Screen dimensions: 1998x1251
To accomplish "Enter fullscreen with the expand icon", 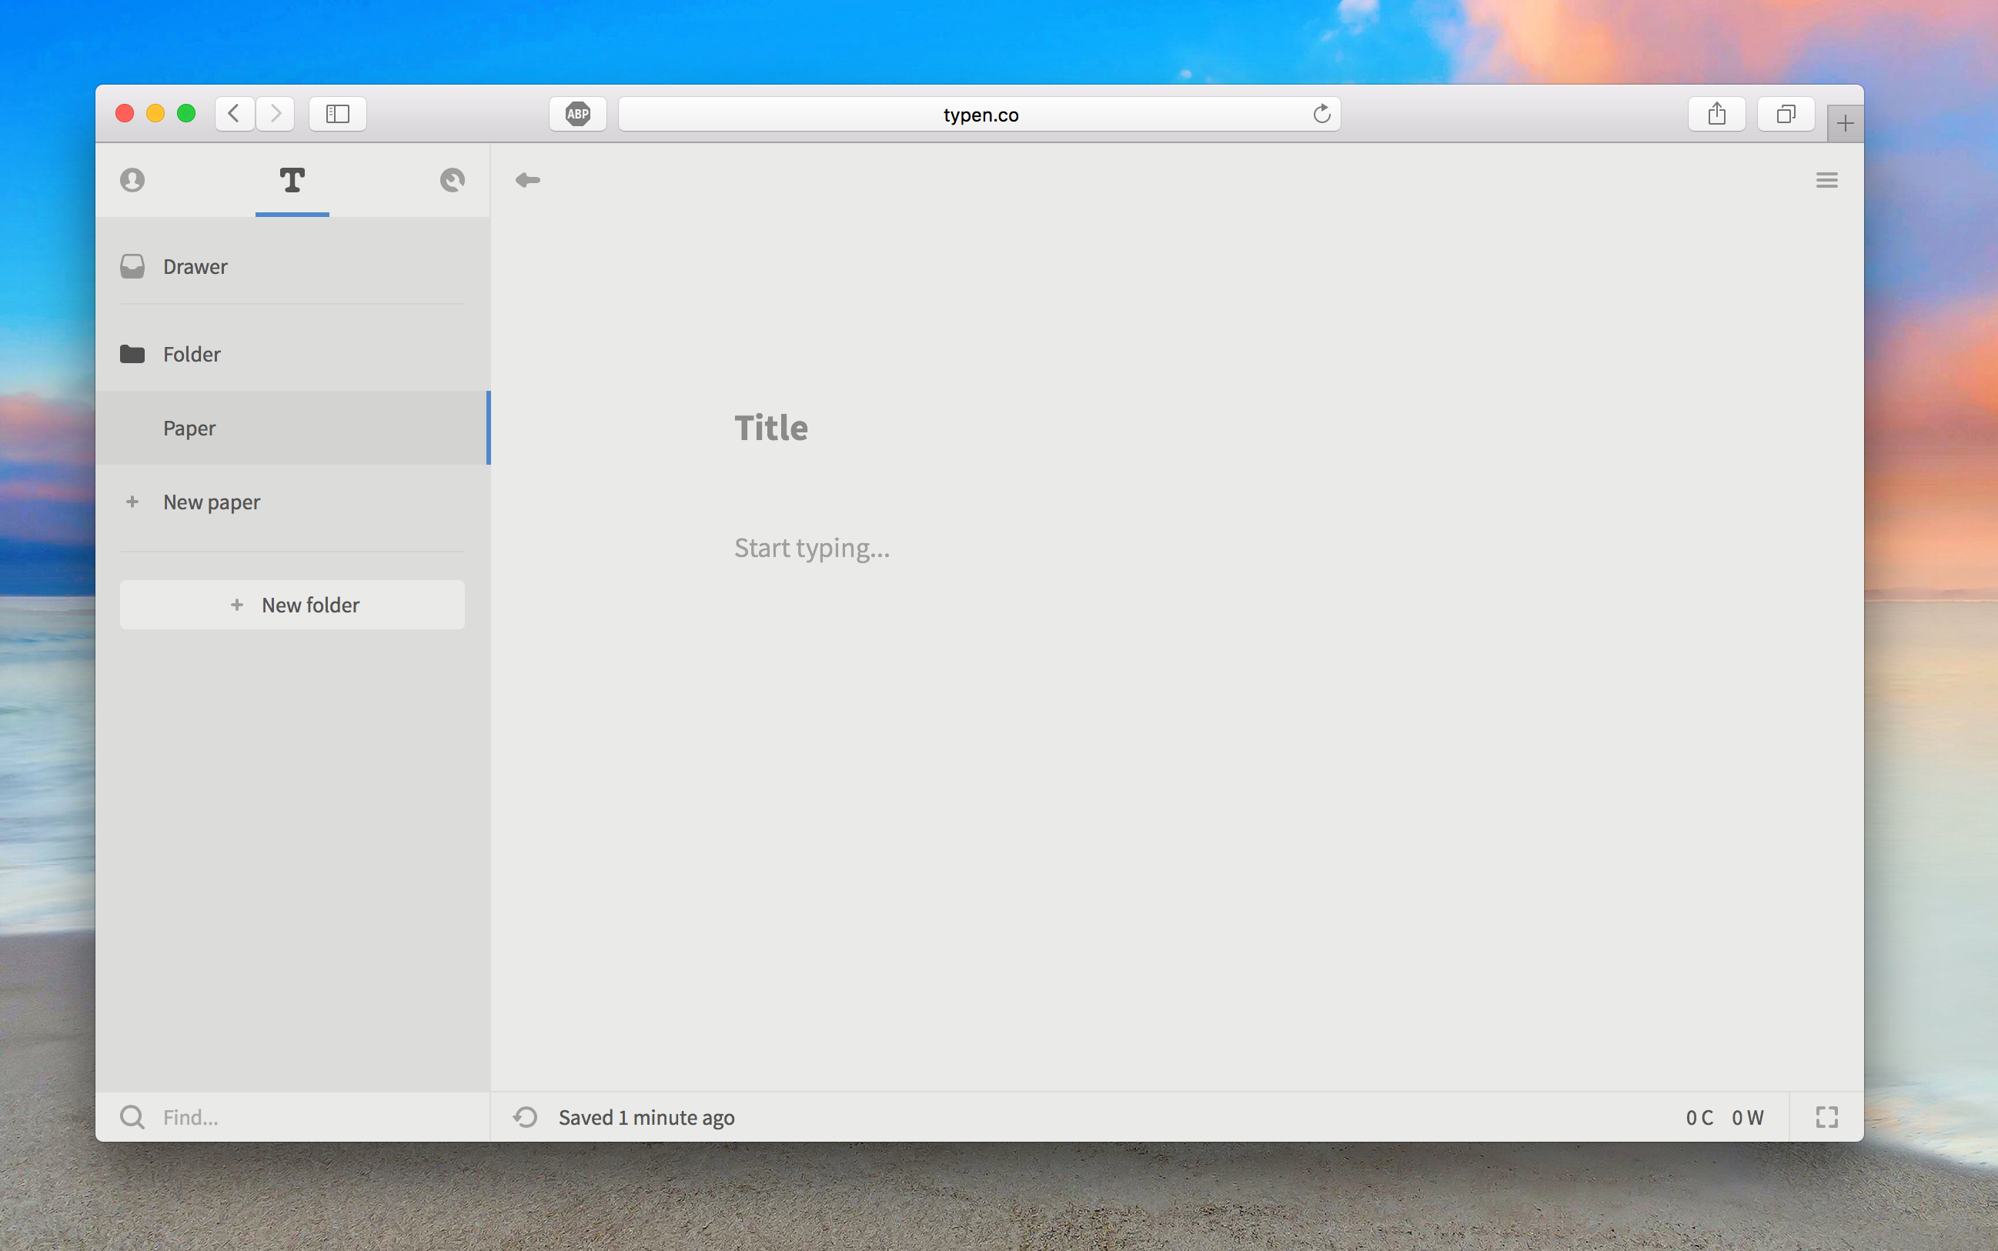I will click(x=1826, y=1117).
